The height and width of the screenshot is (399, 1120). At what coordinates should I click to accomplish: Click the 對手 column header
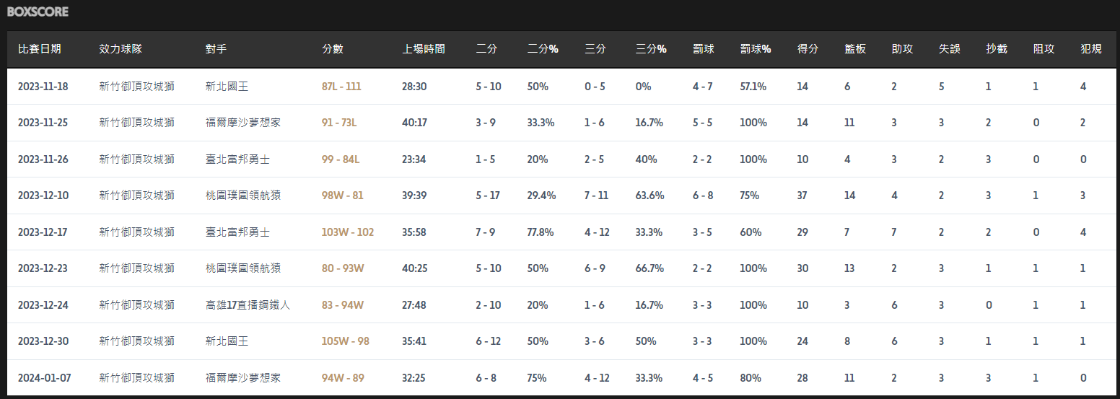[x=216, y=49]
